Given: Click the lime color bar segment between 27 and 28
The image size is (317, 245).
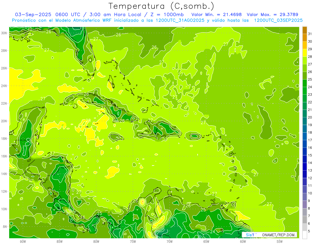Looking at the screenshot, I should [x=305, y=60].
